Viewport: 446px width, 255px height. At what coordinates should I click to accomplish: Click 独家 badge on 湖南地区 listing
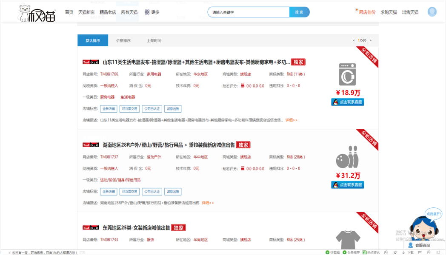pos(243,145)
